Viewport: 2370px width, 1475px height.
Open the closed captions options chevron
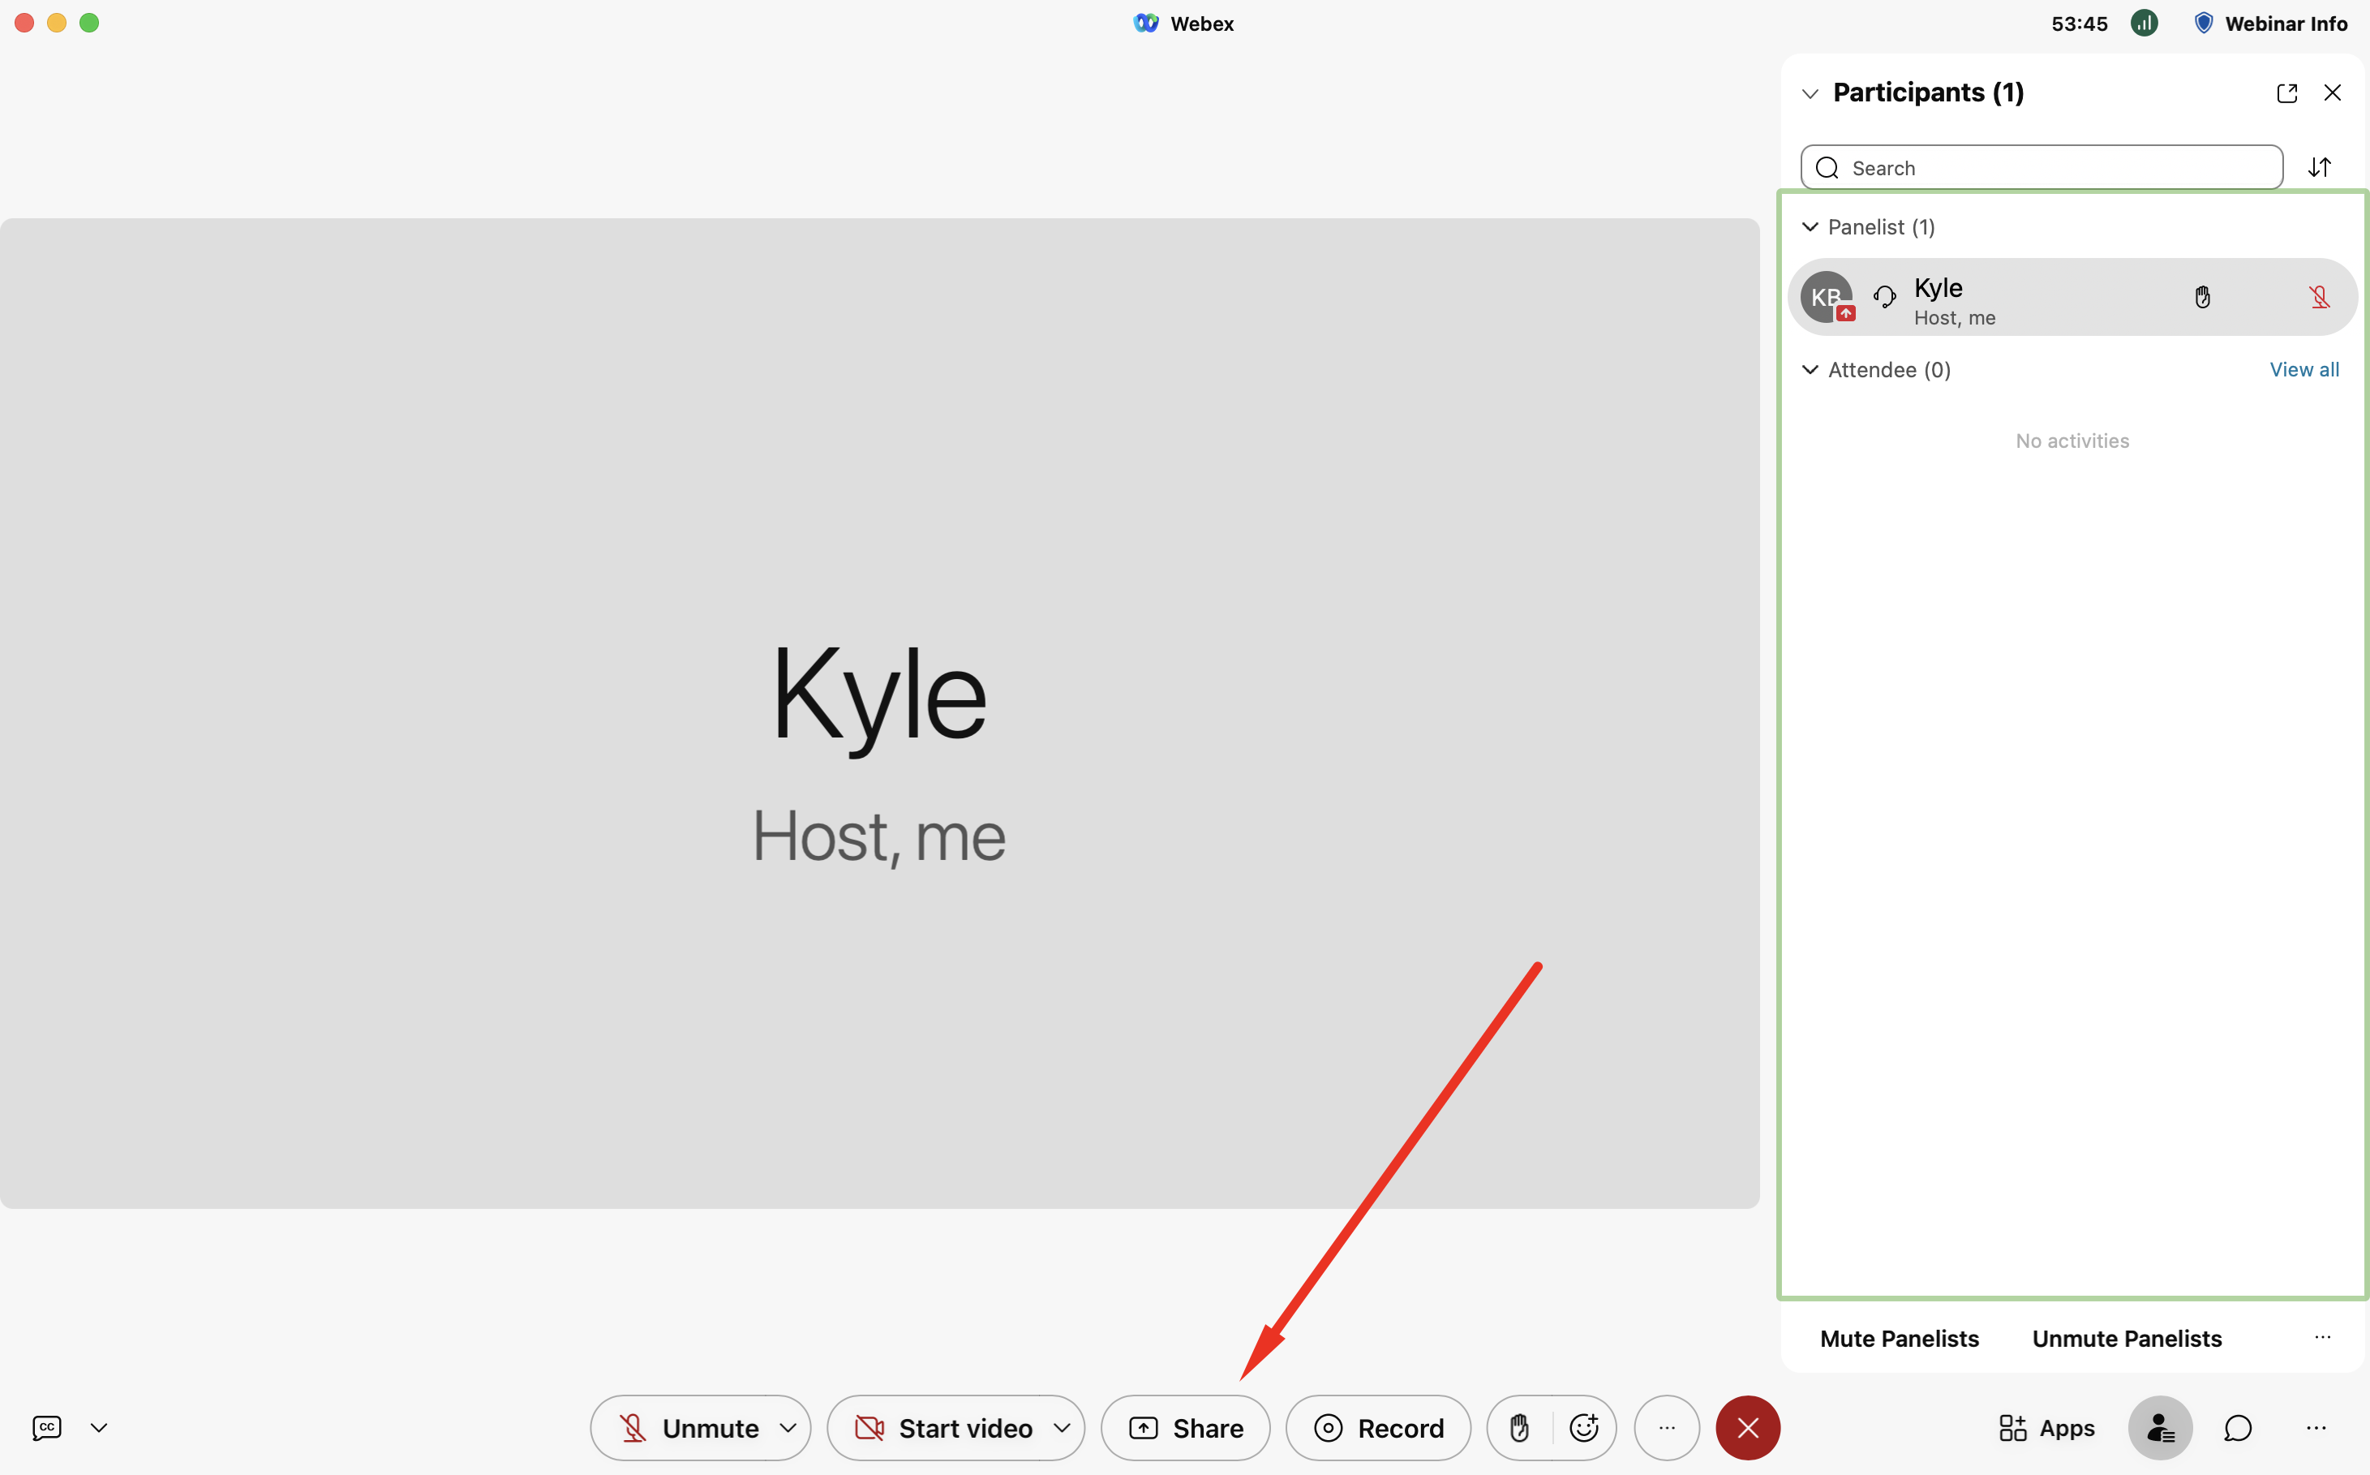tap(98, 1428)
